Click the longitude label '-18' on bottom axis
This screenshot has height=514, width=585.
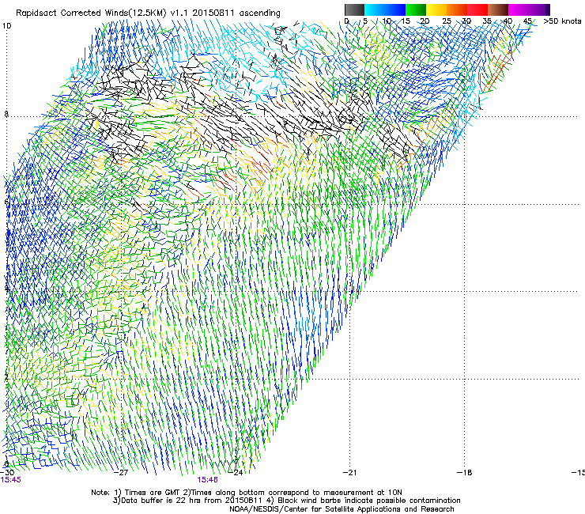(x=464, y=473)
